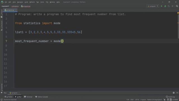
Task: Click number 33545 in the list
Action: click(71, 32)
